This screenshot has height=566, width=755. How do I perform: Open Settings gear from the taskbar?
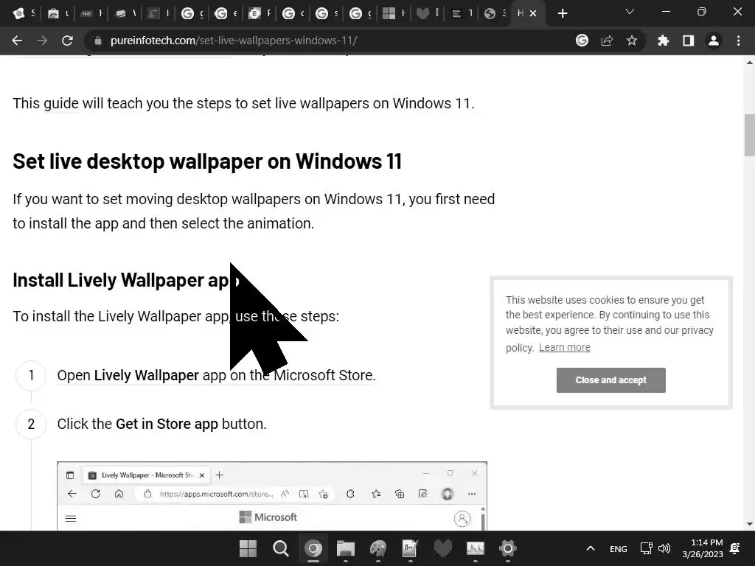tap(507, 548)
